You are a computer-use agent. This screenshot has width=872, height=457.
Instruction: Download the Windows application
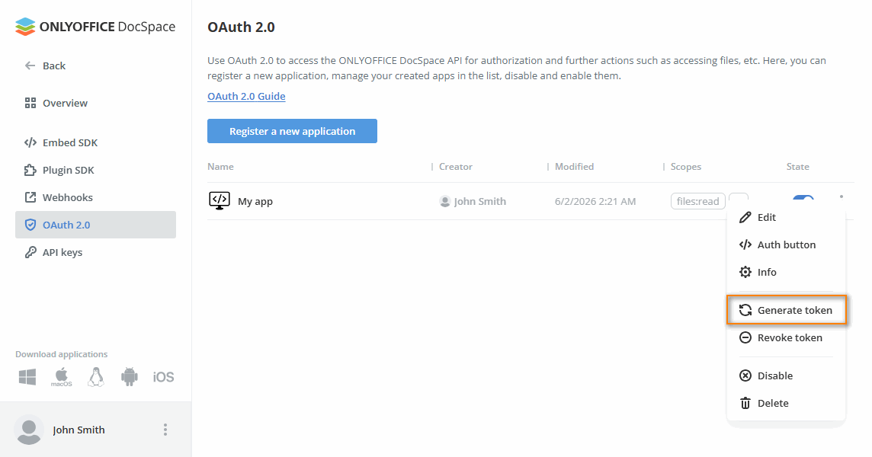click(27, 377)
